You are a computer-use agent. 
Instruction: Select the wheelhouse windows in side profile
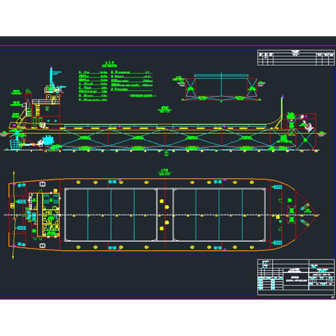click(53, 97)
